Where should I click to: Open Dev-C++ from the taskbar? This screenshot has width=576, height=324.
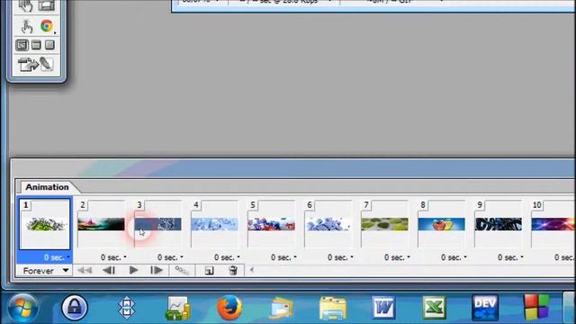485,308
